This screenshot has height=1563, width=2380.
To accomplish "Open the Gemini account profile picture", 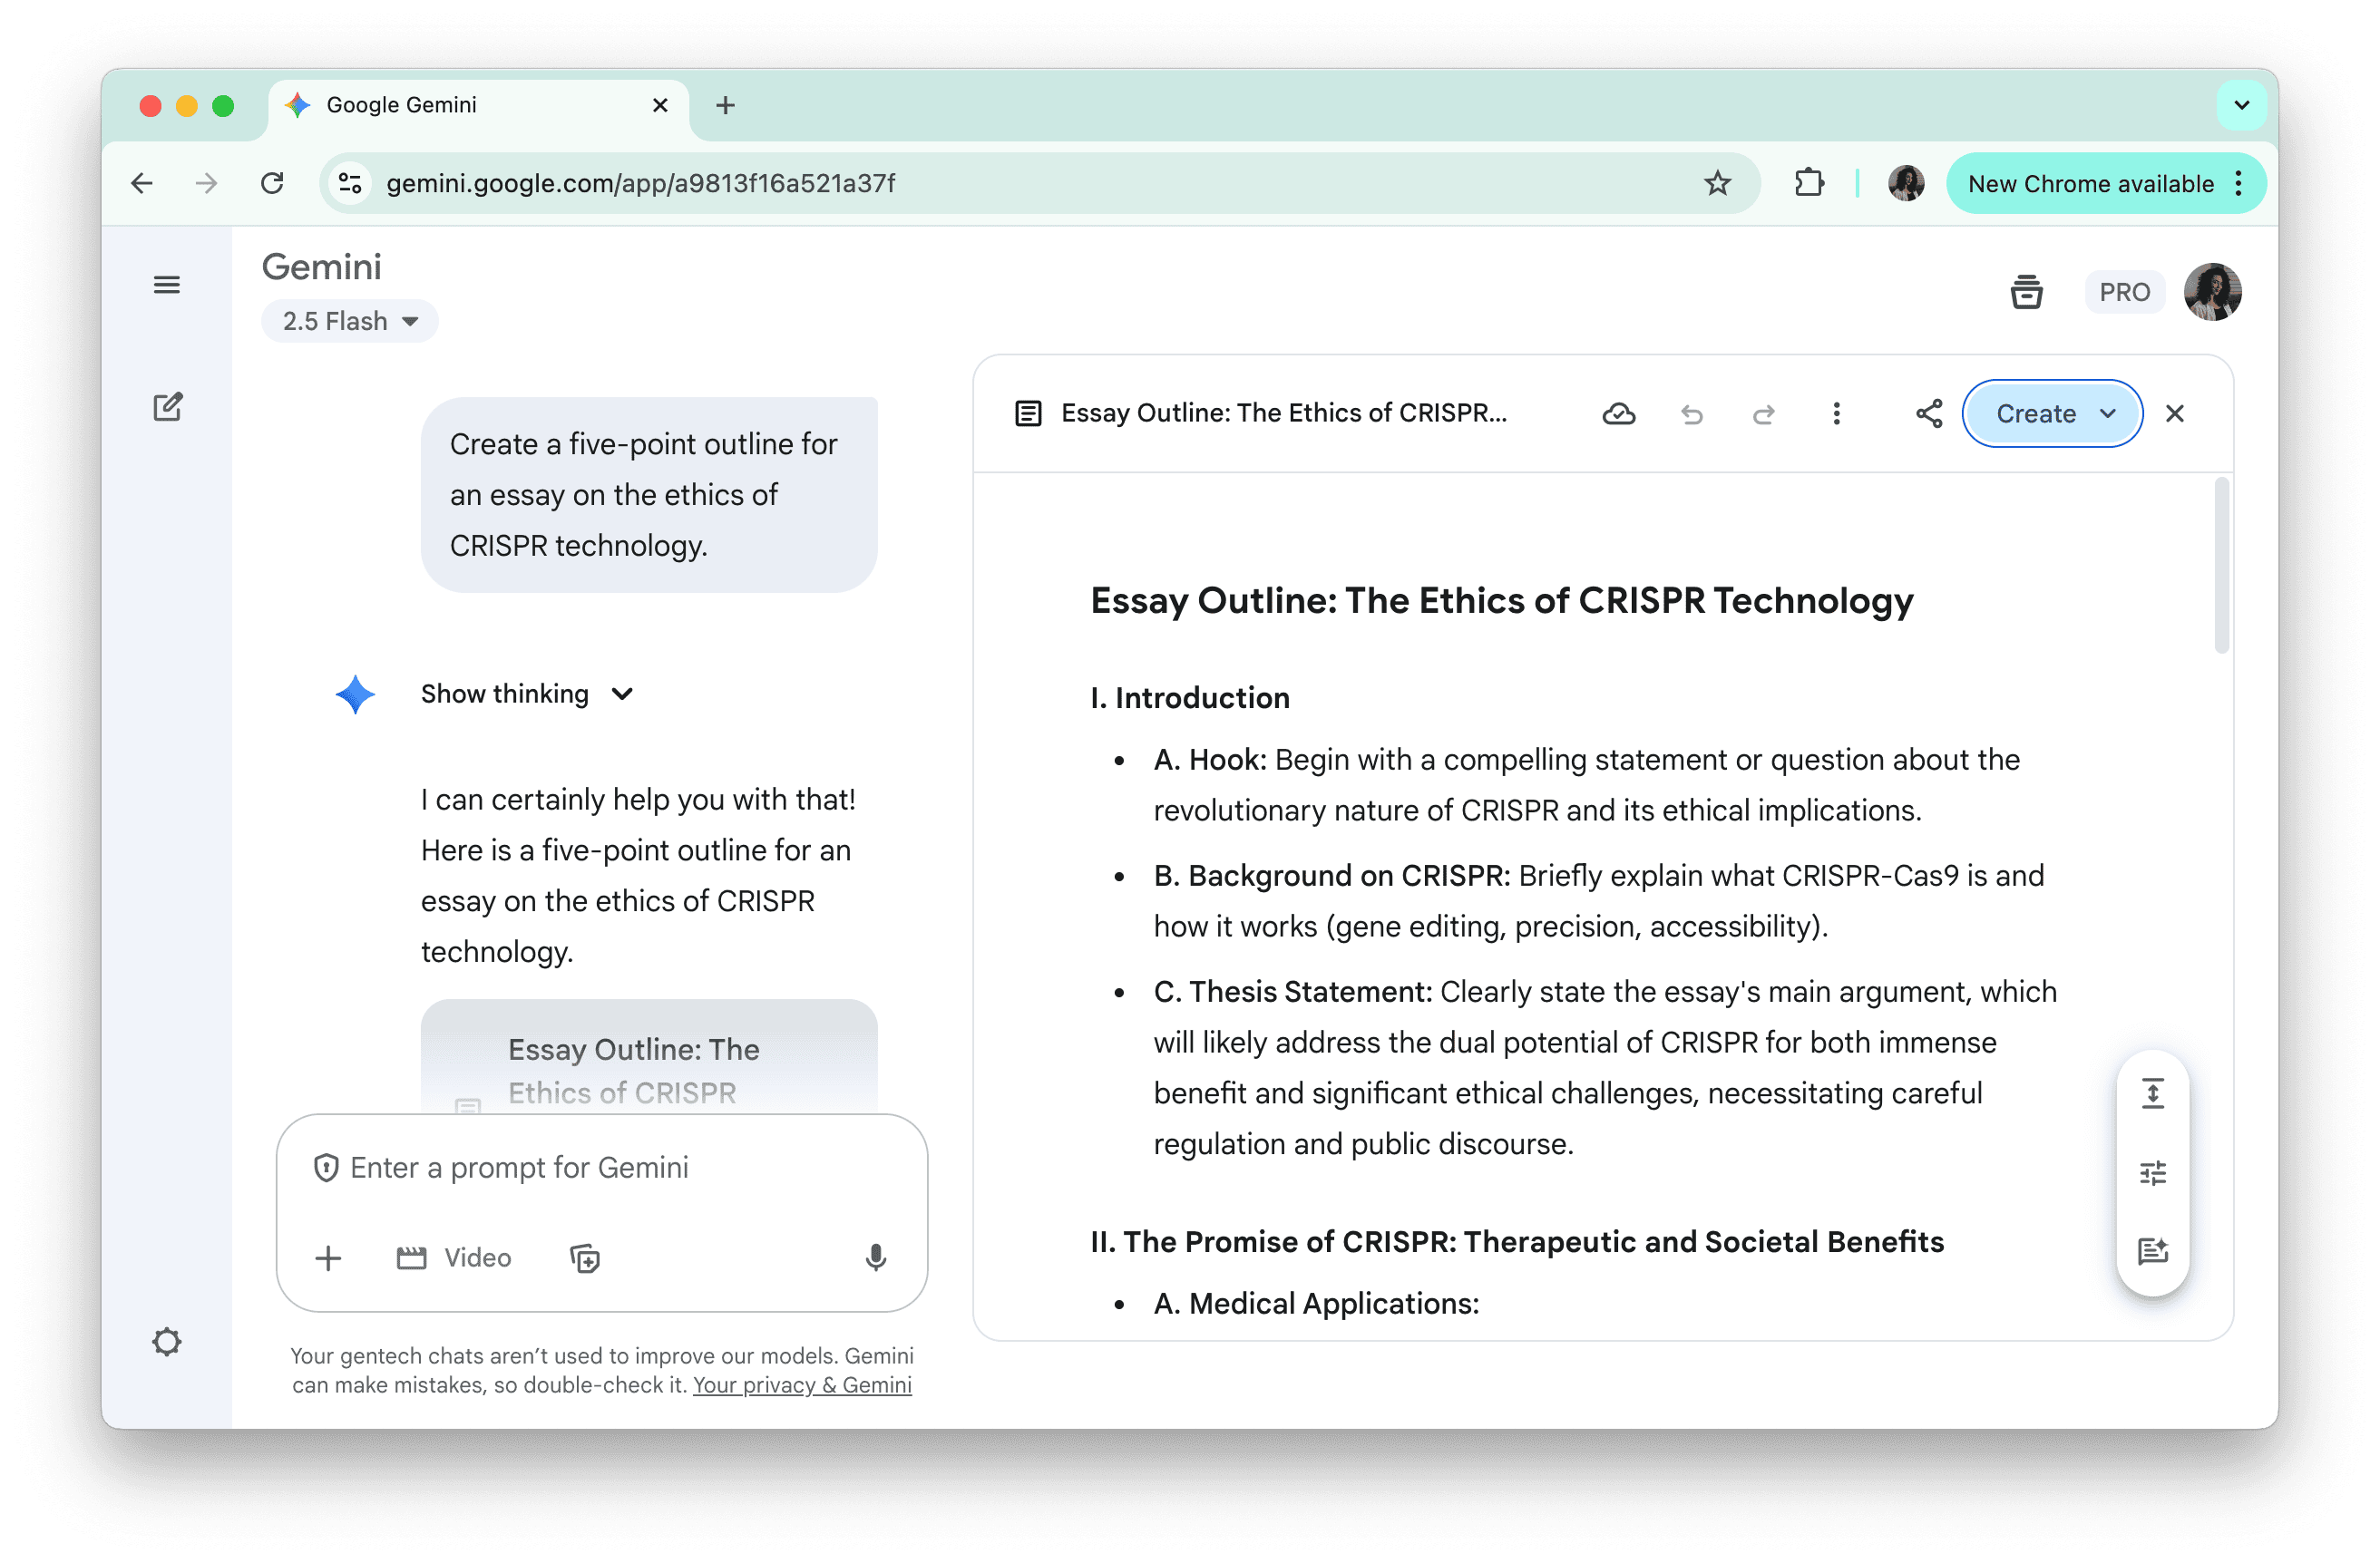I will (2212, 292).
